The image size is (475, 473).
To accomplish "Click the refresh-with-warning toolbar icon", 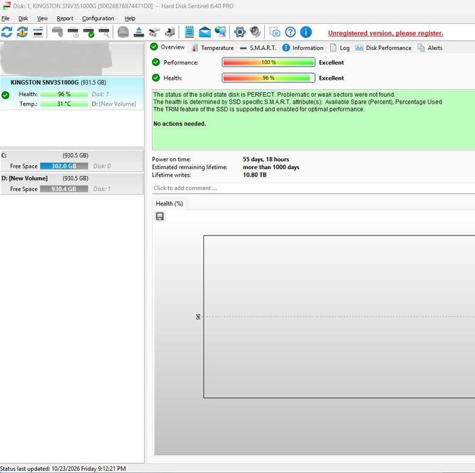I will tap(22, 32).
